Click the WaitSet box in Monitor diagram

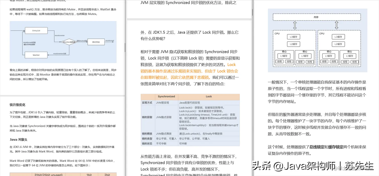(x=36, y=55)
